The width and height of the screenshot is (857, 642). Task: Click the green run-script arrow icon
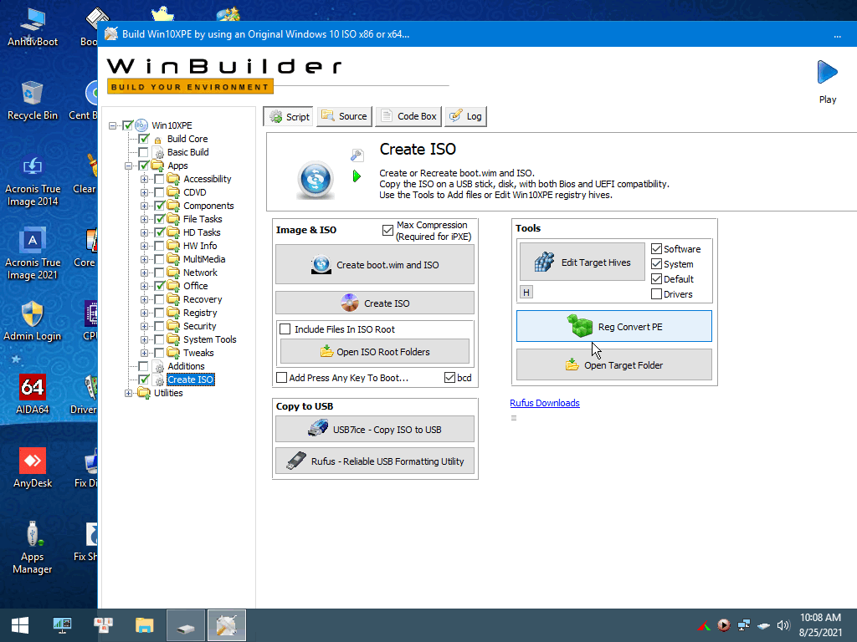click(x=357, y=176)
